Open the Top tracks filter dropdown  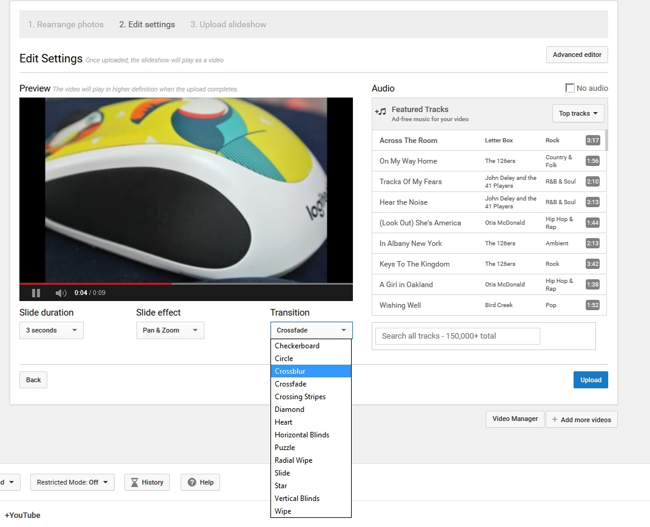578,113
